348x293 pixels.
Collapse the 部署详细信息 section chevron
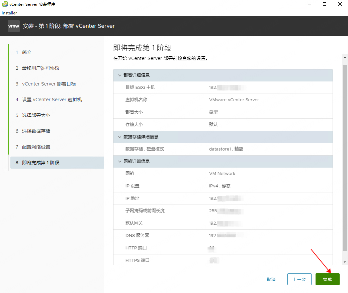(x=120, y=75)
